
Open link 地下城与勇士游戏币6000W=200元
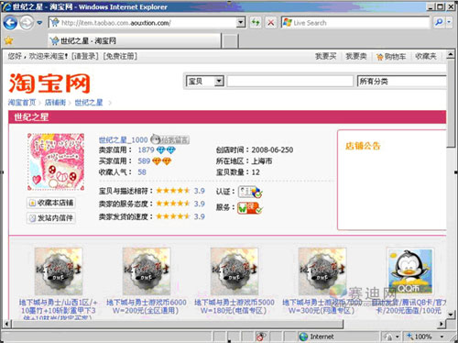point(147,306)
